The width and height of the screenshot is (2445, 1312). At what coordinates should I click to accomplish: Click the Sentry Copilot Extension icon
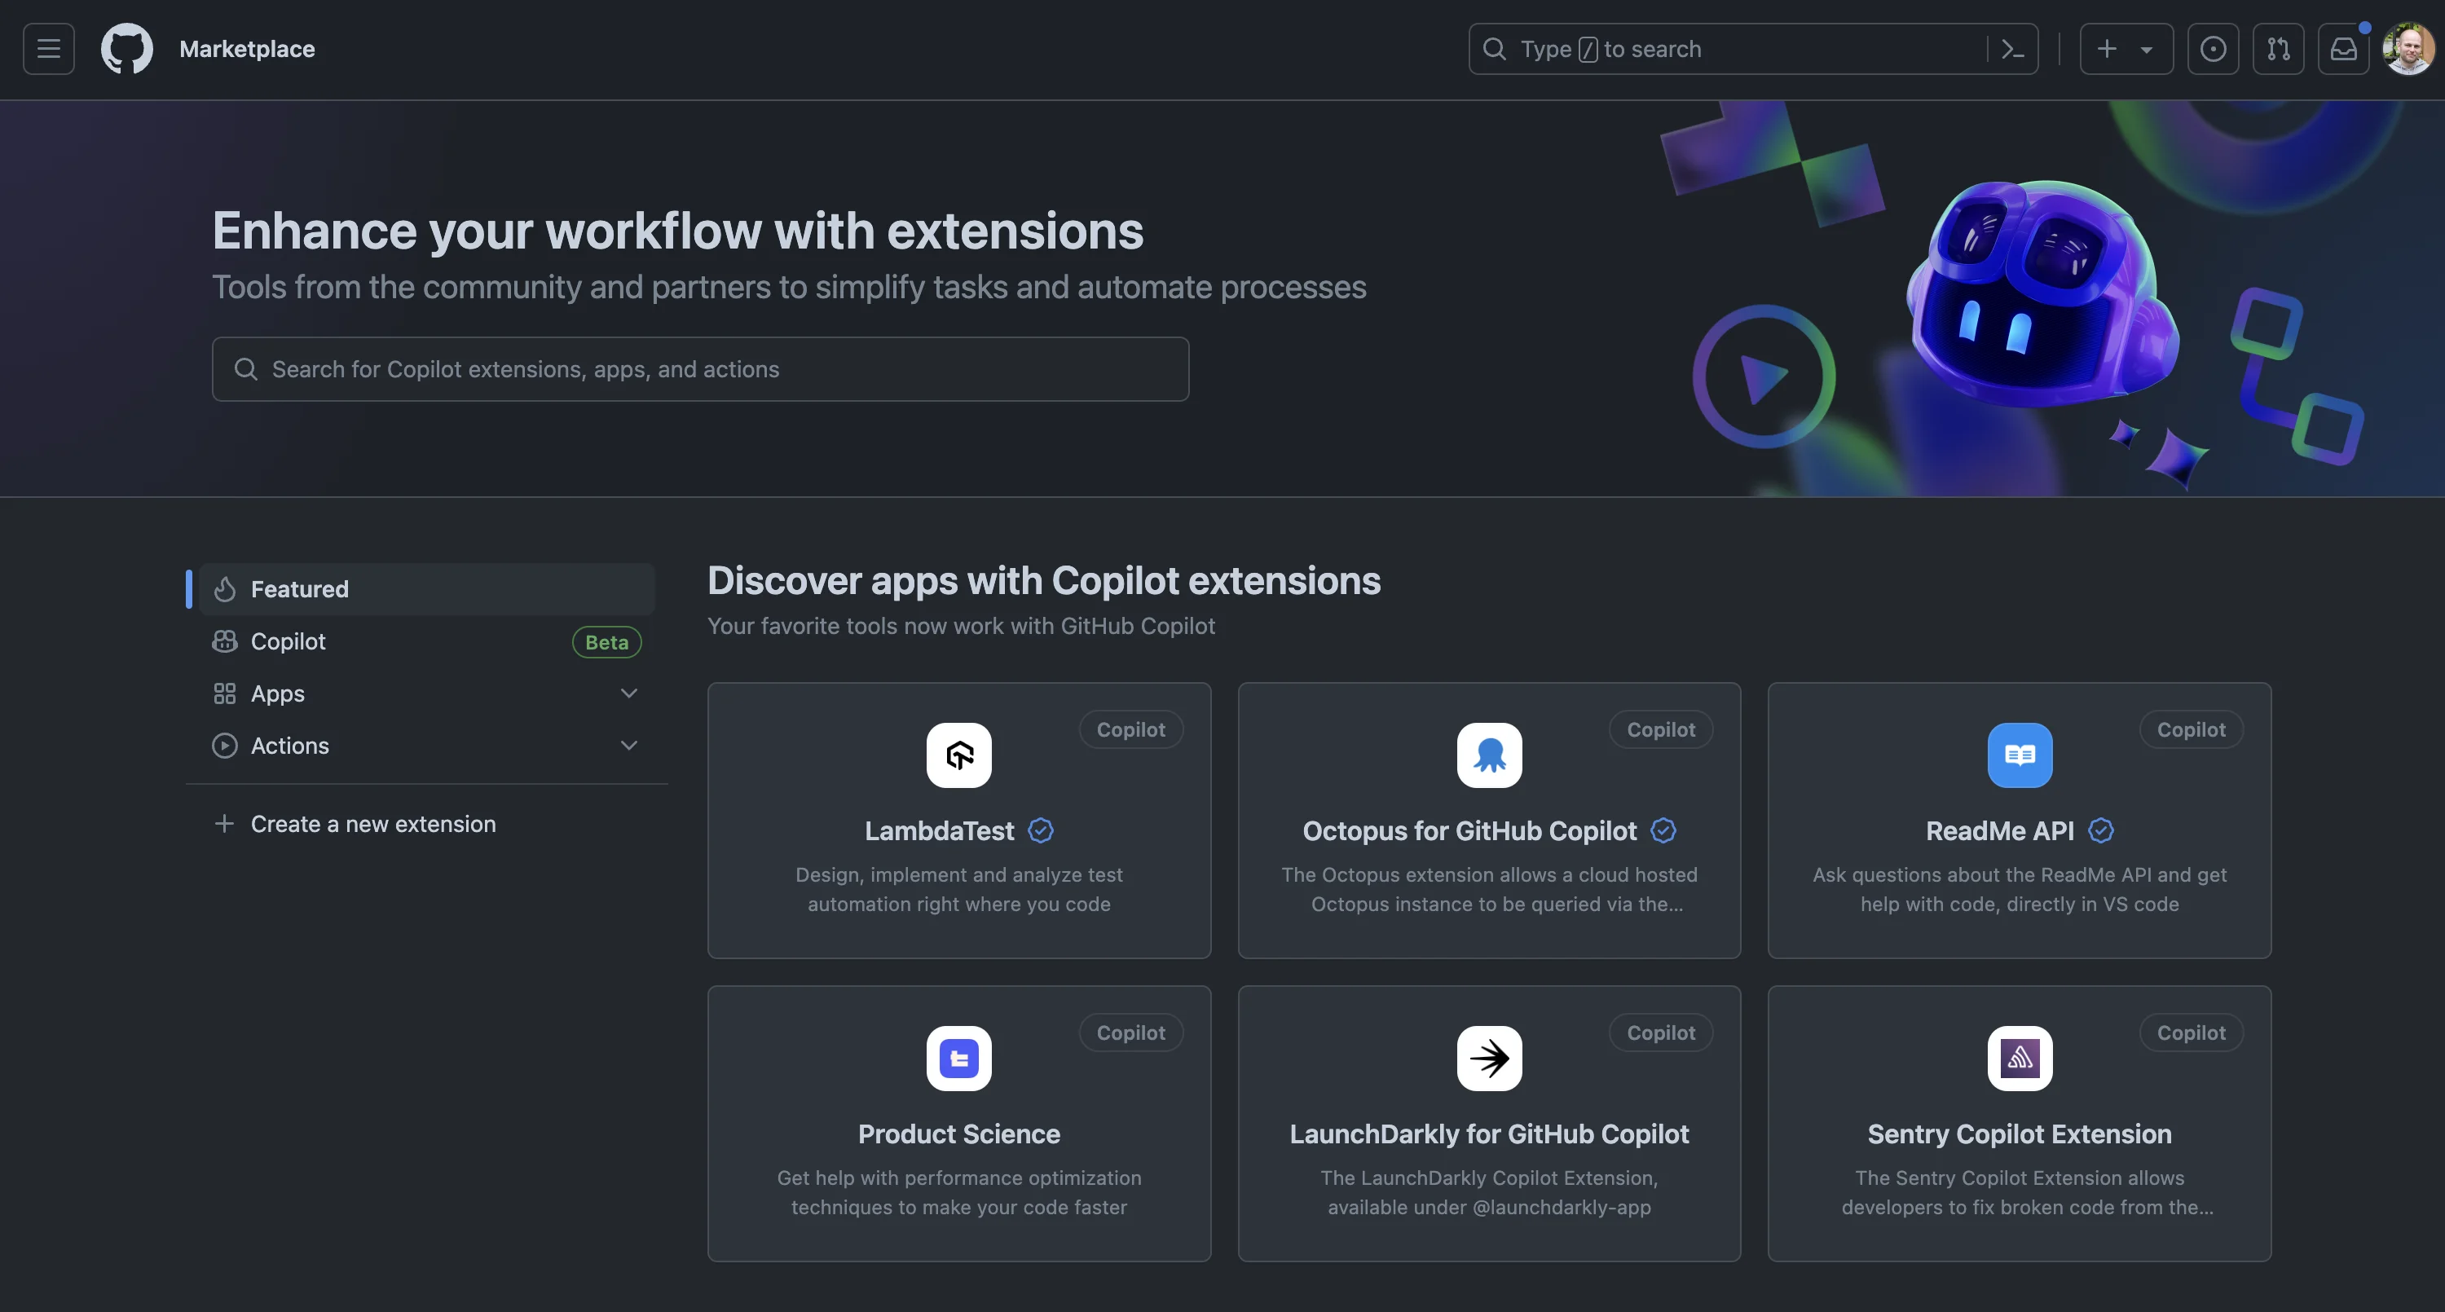[2019, 1059]
